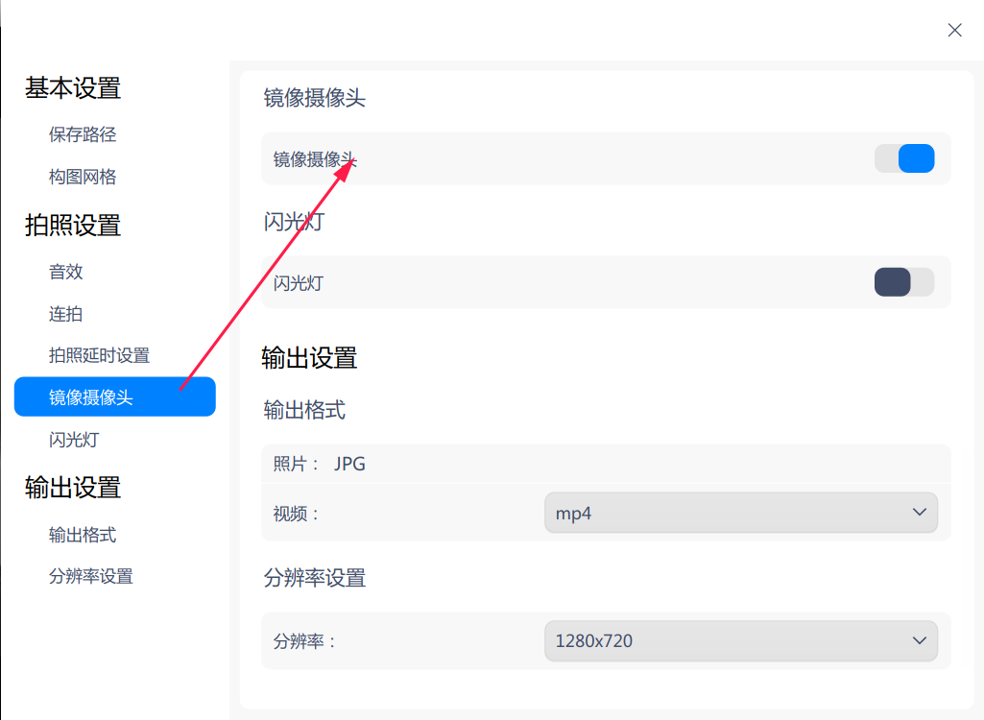This screenshot has height=720, width=984.
Task: Click the 输出设置 heading in content pane
Action: (309, 358)
